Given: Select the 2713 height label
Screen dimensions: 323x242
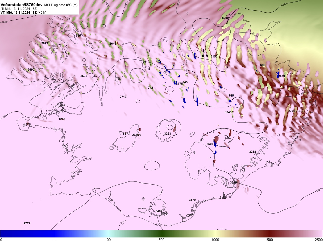Looking at the screenshot, I should (x=123, y=97).
